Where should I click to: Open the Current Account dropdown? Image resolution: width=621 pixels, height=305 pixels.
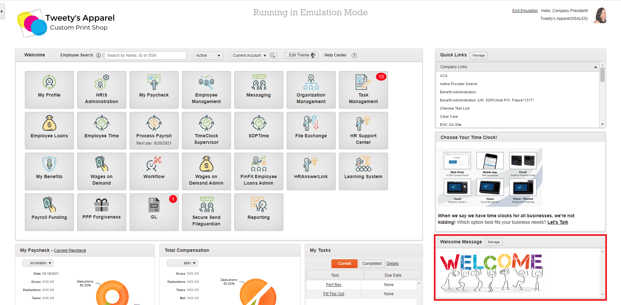250,55
